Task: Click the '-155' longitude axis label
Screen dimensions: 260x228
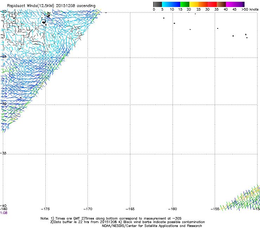Action: pyautogui.click(x=215, y=209)
